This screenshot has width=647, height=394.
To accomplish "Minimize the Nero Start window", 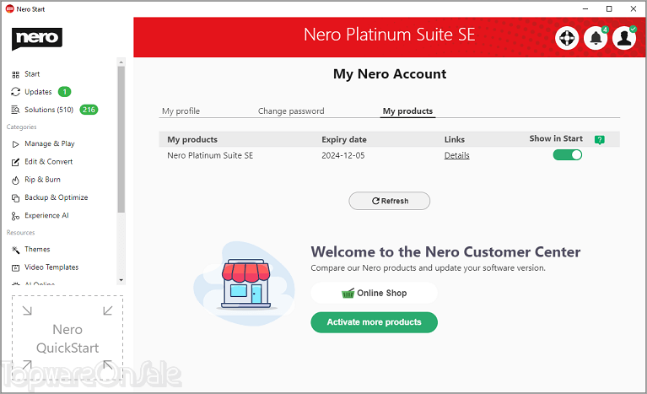I will (x=585, y=8).
